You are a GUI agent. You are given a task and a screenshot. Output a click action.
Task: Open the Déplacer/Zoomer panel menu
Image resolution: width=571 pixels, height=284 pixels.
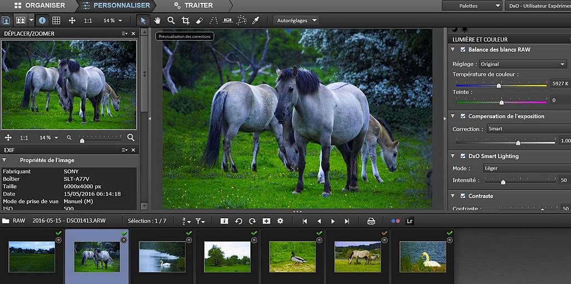point(124,33)
